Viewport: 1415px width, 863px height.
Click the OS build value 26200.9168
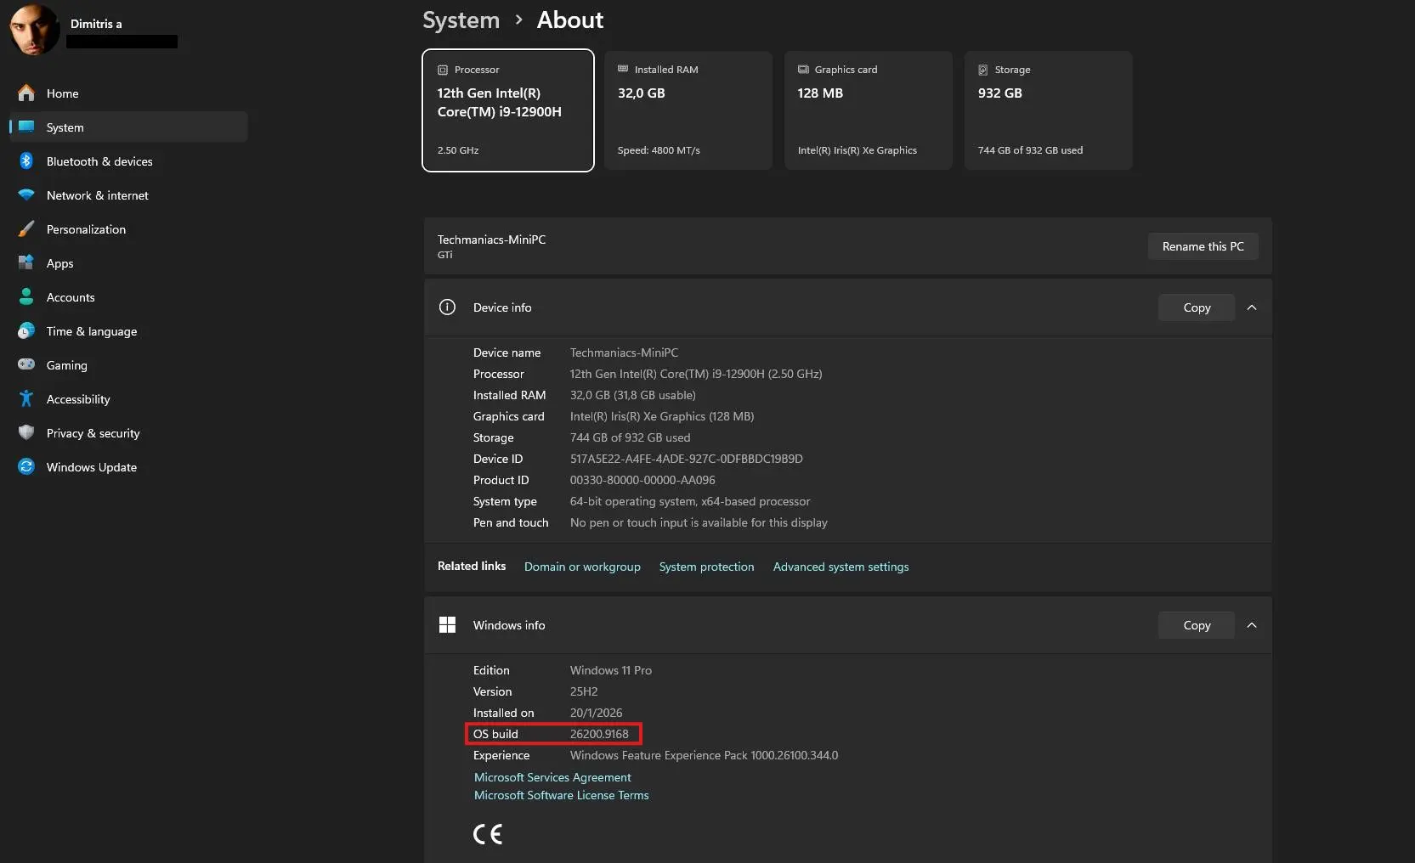point(599,734)
